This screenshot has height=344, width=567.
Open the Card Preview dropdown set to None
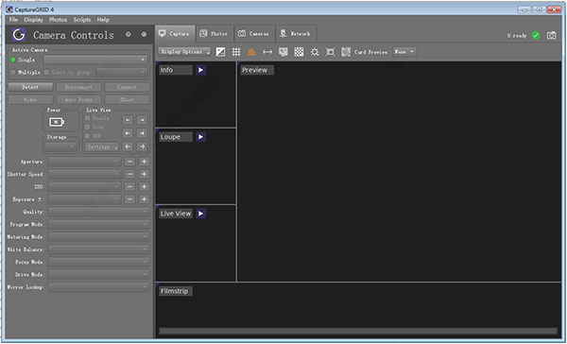(404, 52)
